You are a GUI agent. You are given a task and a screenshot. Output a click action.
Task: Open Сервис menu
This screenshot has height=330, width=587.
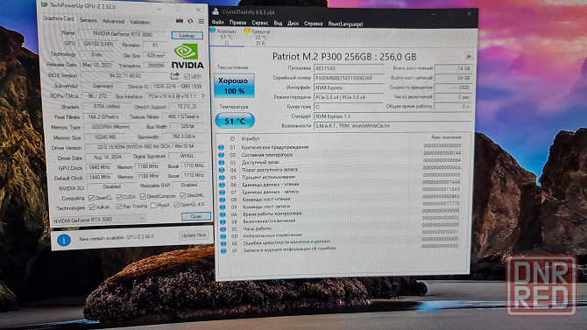coord(260,24)
